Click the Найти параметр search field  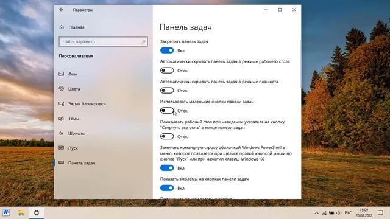(103, 41)
